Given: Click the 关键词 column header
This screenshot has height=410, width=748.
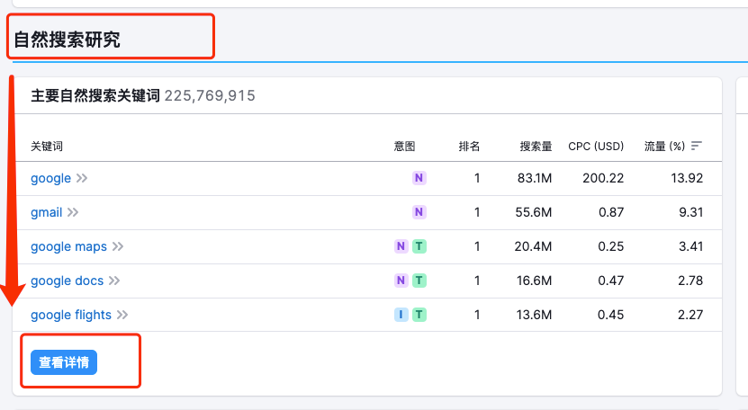Looking at the screenshot, I should 47,147.
